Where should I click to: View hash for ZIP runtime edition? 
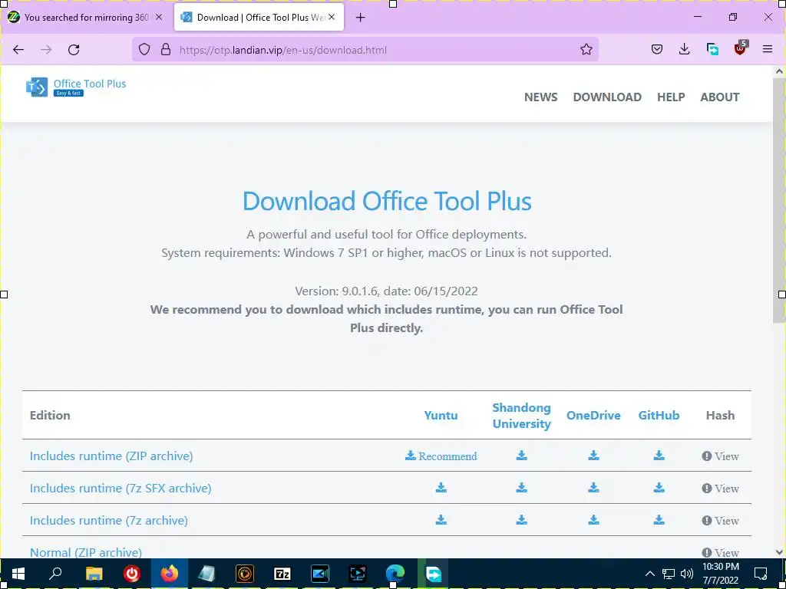[720, 456]
